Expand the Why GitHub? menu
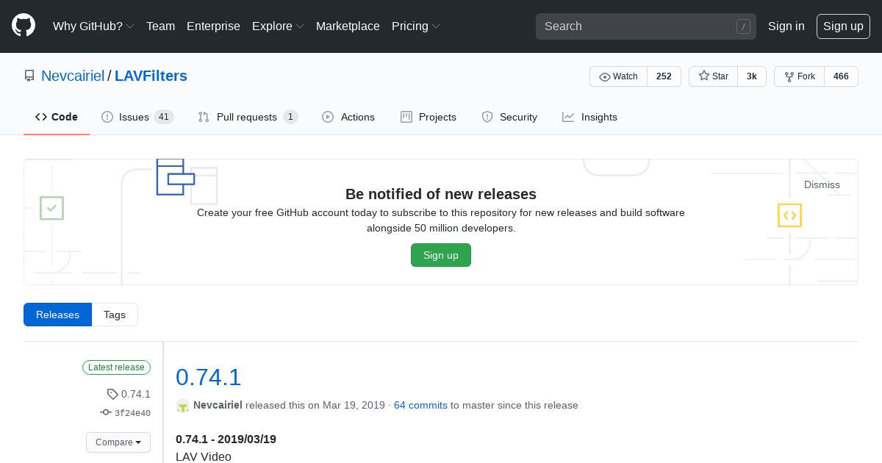The width and height of the screenshot is (882, 463). click(93, 26)
